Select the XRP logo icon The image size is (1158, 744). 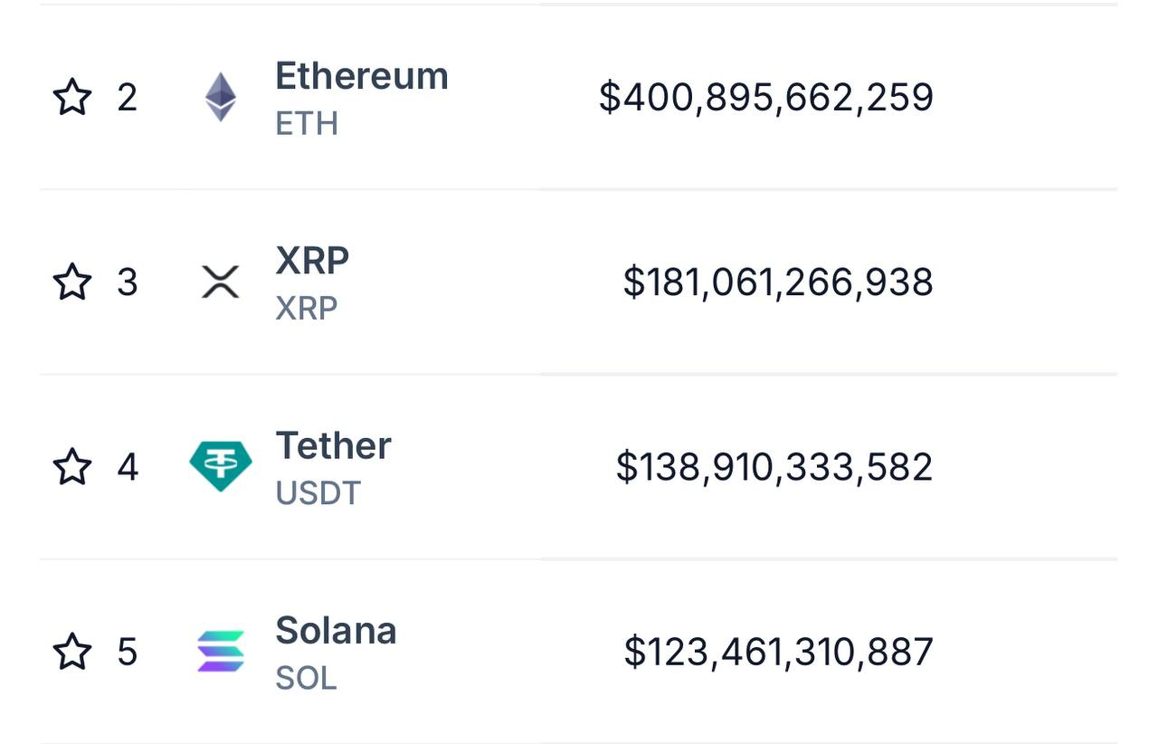[220, 281]
